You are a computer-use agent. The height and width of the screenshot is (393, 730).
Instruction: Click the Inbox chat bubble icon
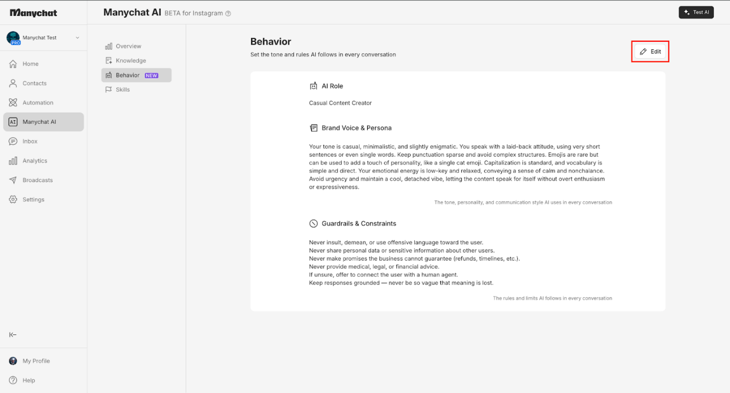(x=13, y=141)
